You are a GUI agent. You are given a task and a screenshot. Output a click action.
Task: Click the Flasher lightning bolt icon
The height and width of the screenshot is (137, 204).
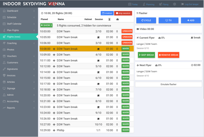[137, 13]
